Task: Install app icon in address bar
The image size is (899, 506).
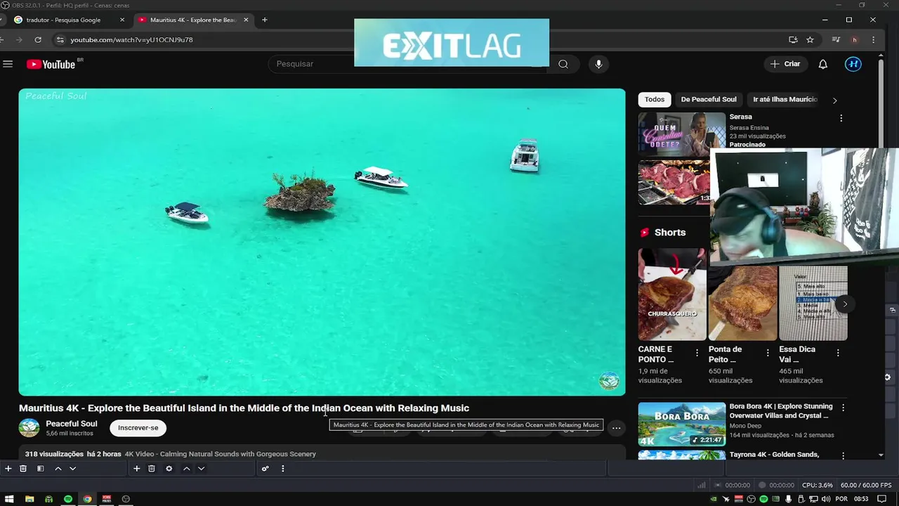Action: (793, 40)
